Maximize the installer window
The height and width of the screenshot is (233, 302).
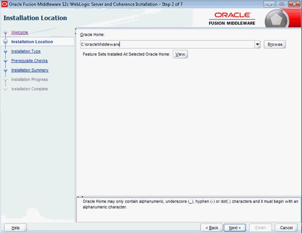pyautogui.click(x=282, y=4)
